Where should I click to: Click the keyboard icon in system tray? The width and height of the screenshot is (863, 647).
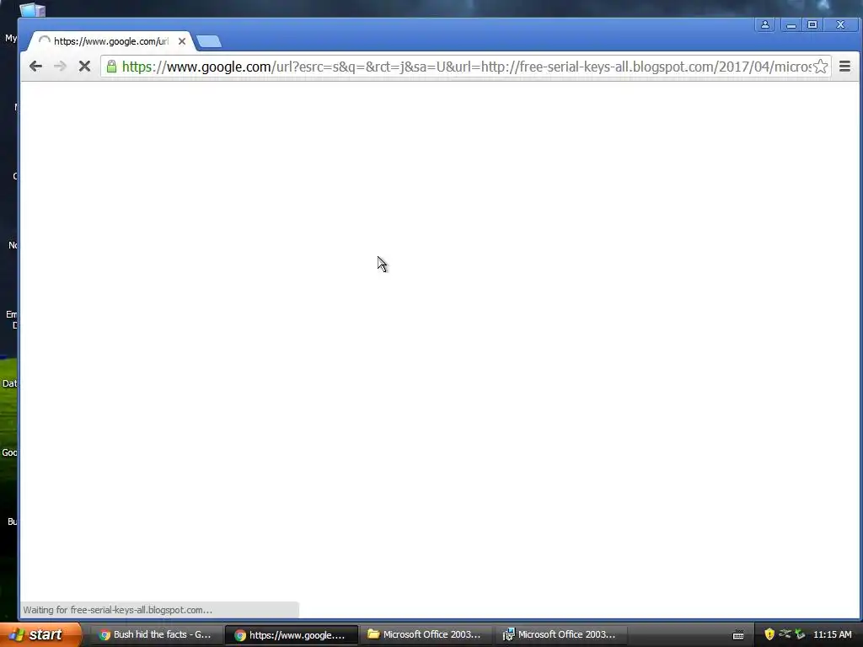738,635
